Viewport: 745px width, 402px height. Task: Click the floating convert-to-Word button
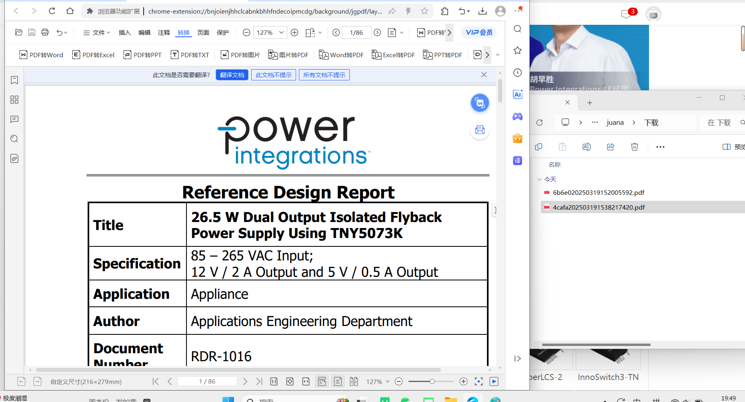[480, 103]
